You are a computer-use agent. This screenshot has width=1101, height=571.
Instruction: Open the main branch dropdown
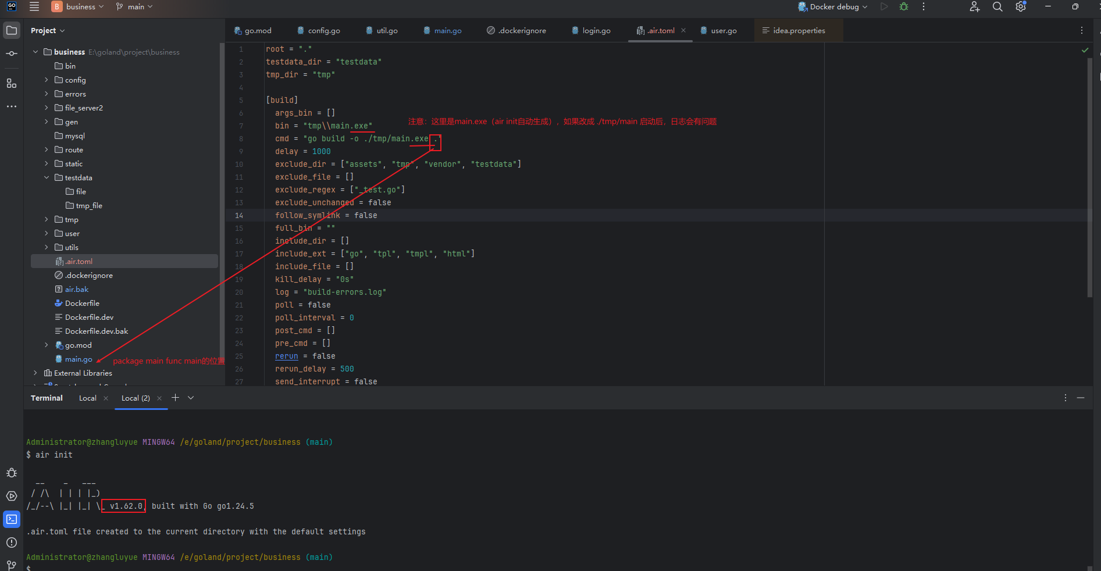(134, 6)
